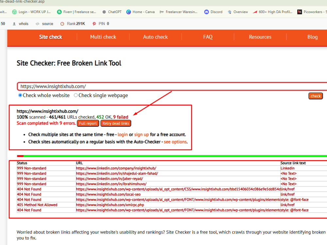Click the 405 Method Not Allowed status
327x245 pixels.
(37, 205)
